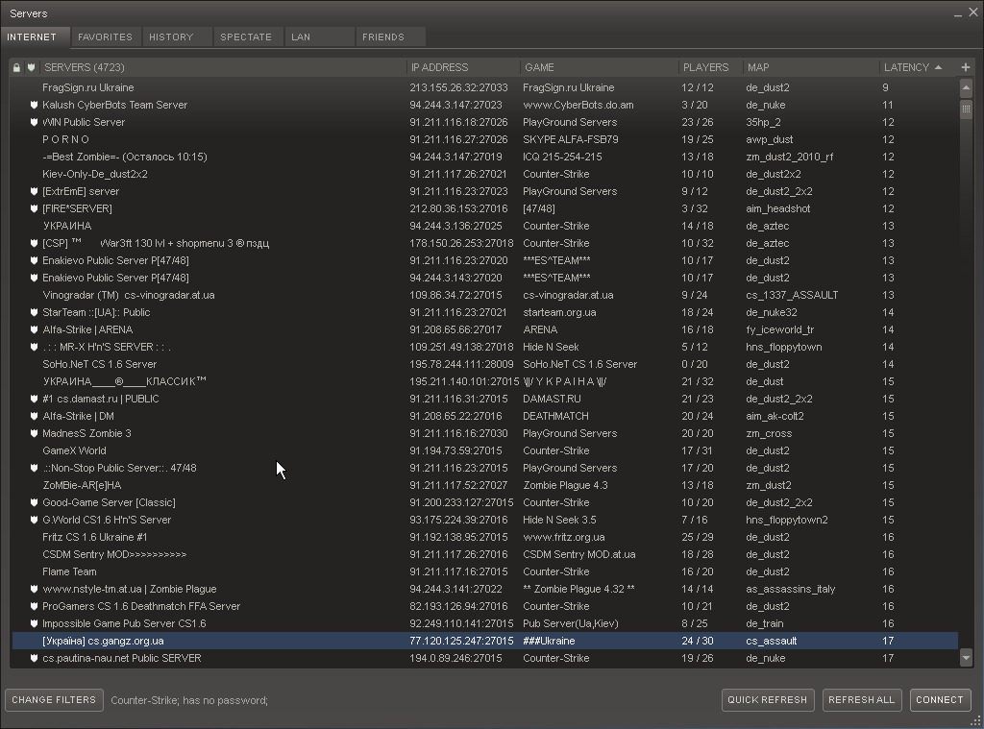Image resolution: width=984 pixels, height=729 pixels.
Task: Click the scrollbar up arrow
Action: coord(966,87)
